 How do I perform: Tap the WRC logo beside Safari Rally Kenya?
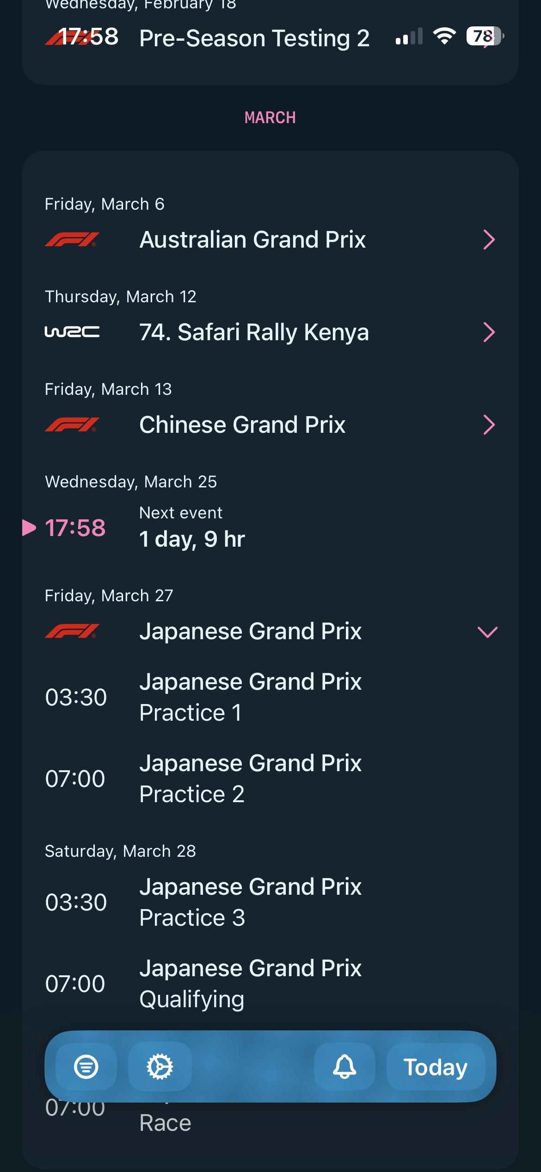point(72,332)
